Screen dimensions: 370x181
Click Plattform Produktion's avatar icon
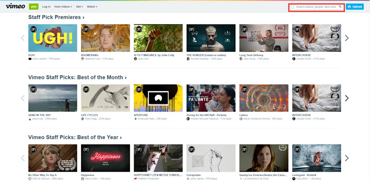136,179
